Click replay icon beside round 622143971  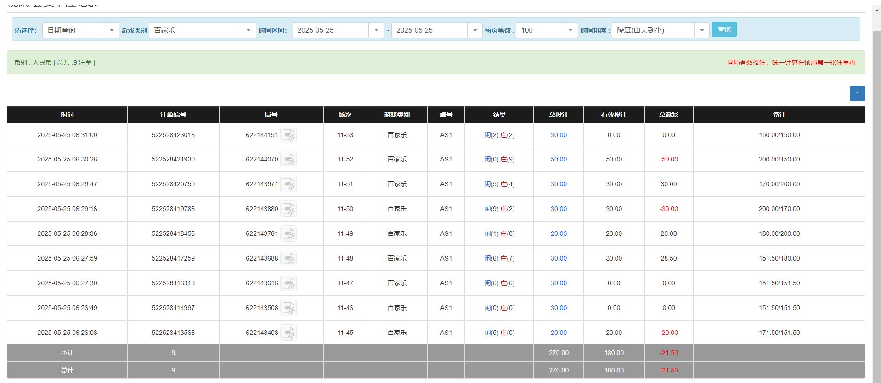288,184
